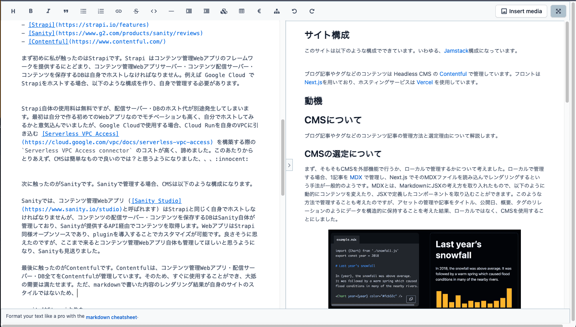Screen dimensions: 576x327
Task: Redo the last edit
Action: coord(312,11)
